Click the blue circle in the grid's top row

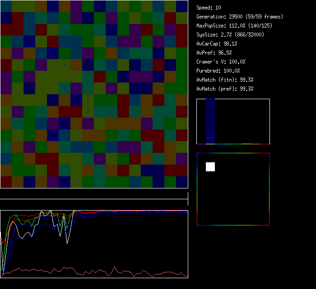(x=53, y=6)
